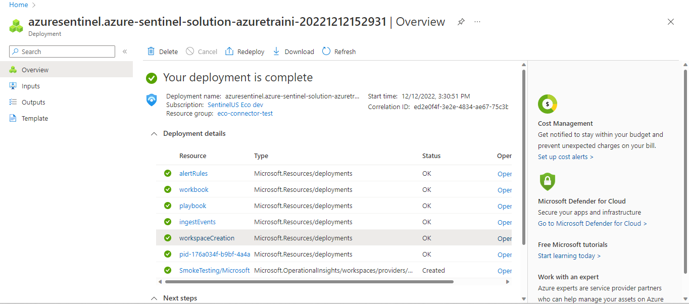689x304 pixels.
Task: Open operation details for ingestEvents row
Action: (x=505, y=222)
